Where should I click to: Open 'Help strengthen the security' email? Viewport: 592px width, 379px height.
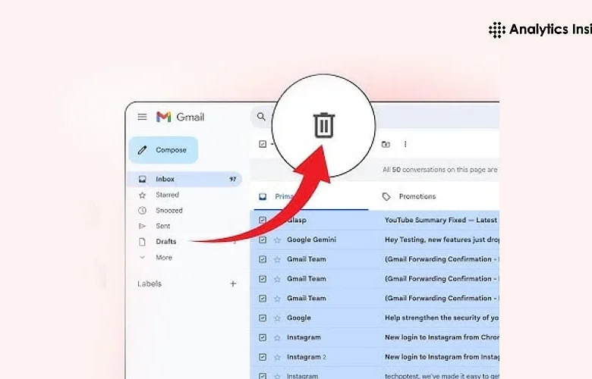442,318
